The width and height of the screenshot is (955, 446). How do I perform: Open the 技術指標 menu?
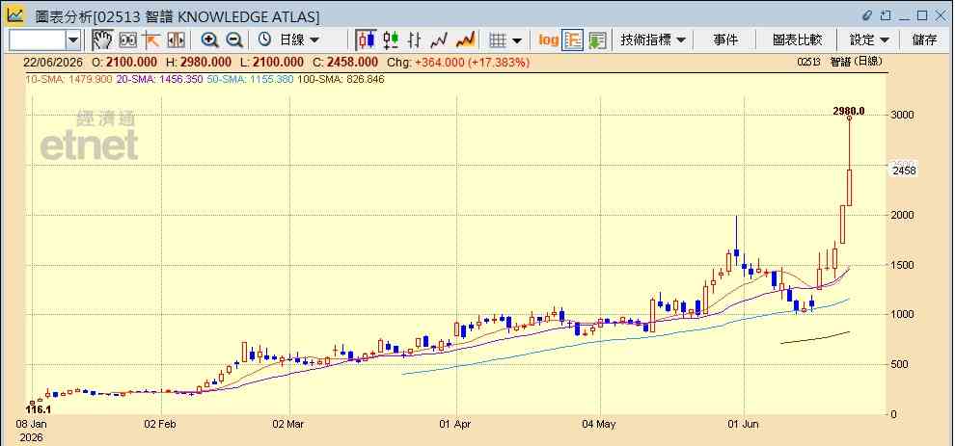click(x=653, y=40)
